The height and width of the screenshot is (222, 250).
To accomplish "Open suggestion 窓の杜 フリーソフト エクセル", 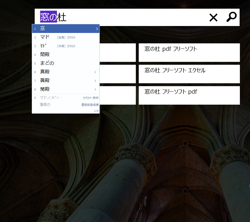I will pos(189,74).
